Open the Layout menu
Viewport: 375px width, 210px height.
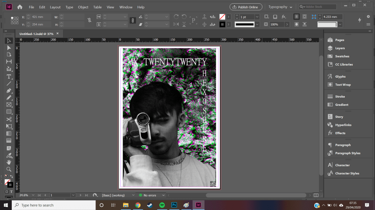(x=55, y=7)
